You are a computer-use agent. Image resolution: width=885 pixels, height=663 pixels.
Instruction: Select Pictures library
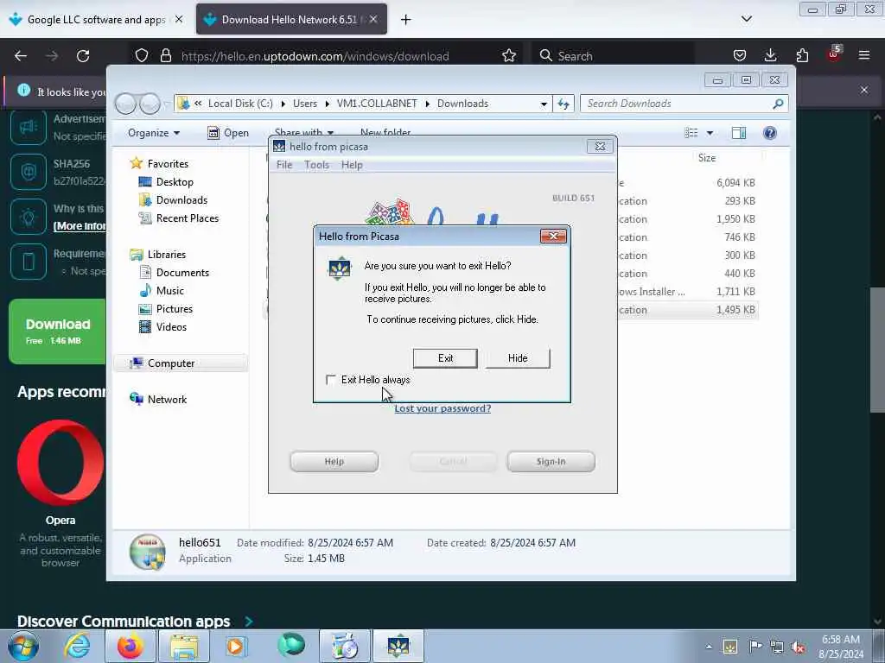point(174,309)
